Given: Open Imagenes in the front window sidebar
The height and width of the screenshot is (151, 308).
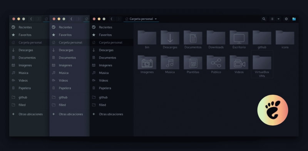Looking at the screenshot, I should pyautogui.click(x=111, y=65).
